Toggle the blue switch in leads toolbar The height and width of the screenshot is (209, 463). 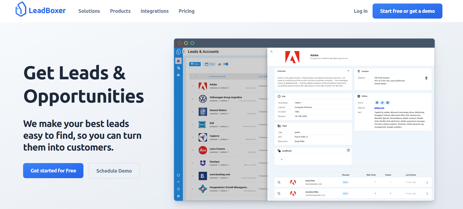coord(226,64)
